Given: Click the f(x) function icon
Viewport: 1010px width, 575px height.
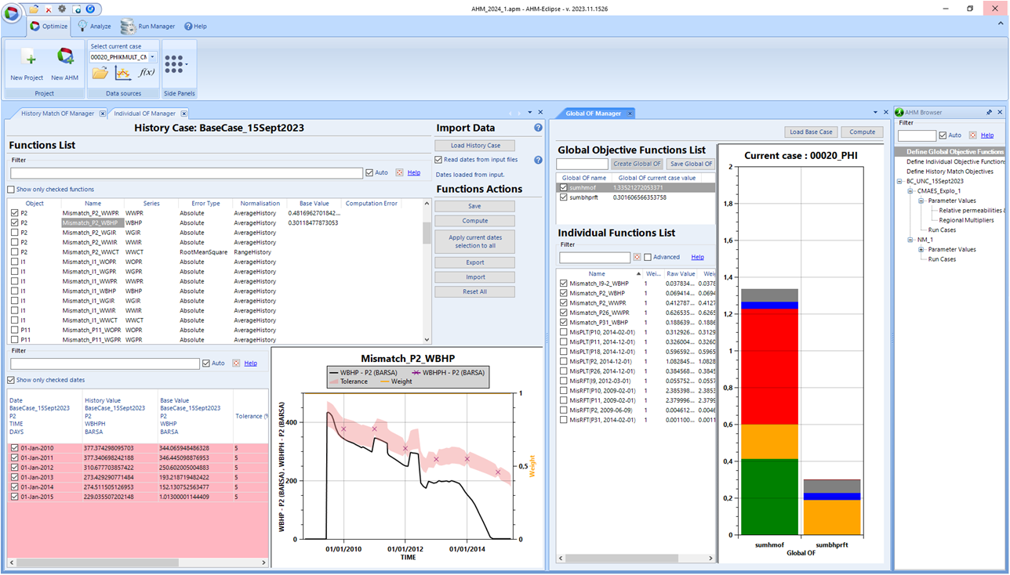Looking at the screenshot, I should tap(147, 73).
